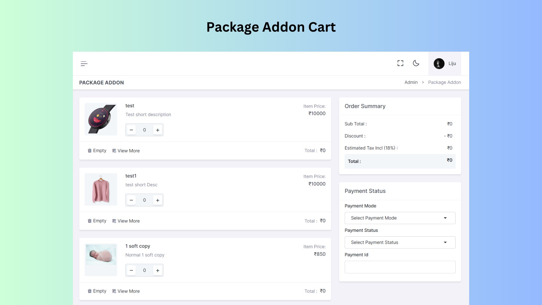This screenshot has width=542, height=305.
Task: Toggle dark mode with the moon icon
Action: pos(416,63)
